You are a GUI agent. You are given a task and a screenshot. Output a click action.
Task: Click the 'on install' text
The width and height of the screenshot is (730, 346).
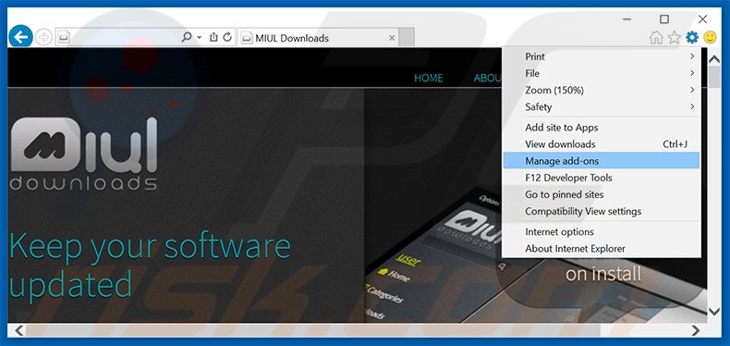pyautogui.click(x=603, y=274)
